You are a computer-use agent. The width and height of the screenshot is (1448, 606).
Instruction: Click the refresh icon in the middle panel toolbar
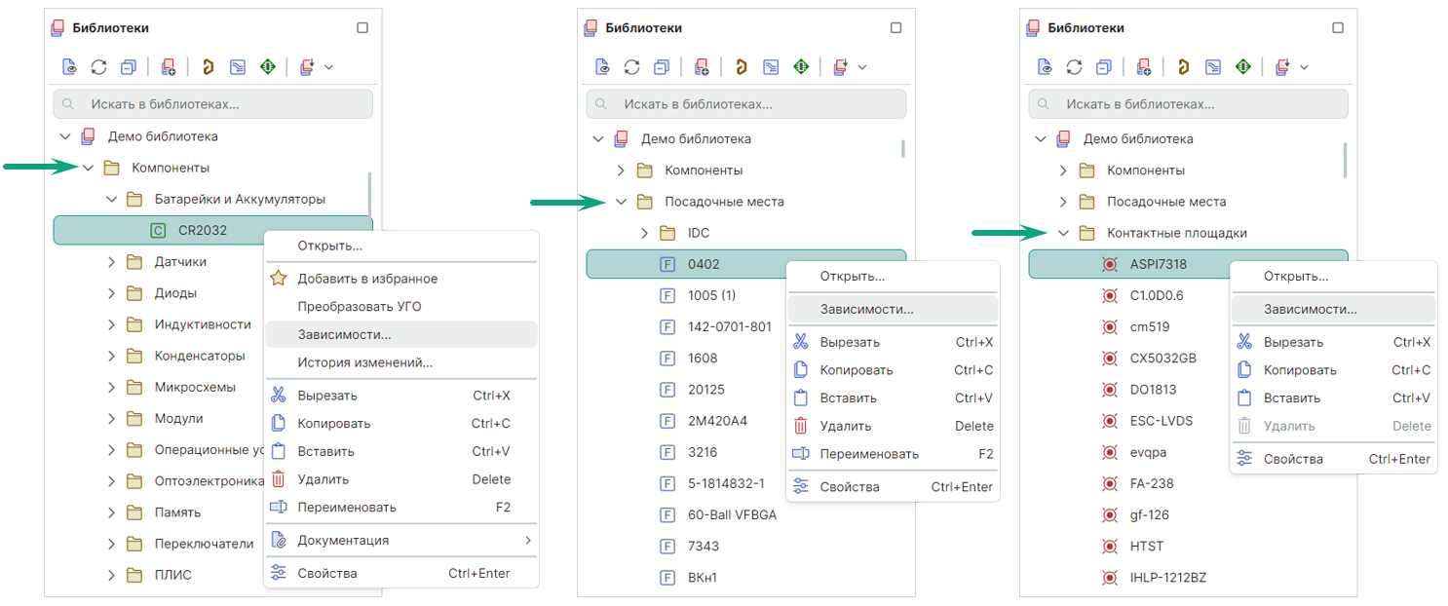[x=632, y=67]
